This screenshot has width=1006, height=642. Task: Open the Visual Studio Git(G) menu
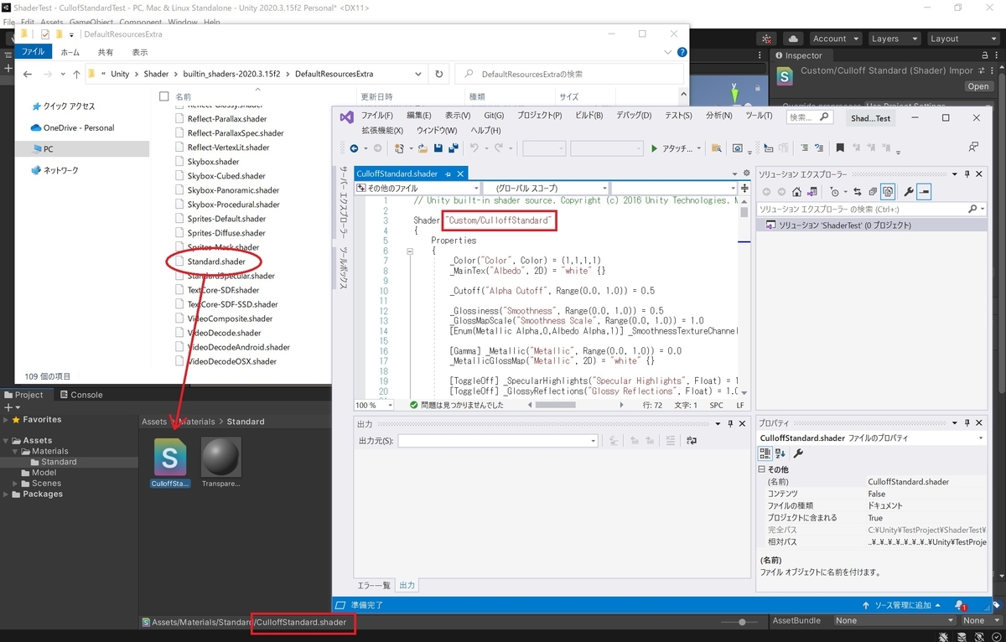coord(494,115)
